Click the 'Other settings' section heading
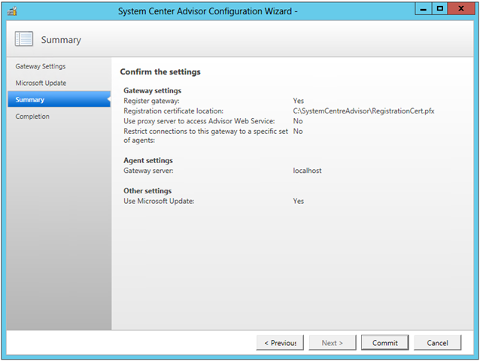Screen dimensions: 480x361 147,190
